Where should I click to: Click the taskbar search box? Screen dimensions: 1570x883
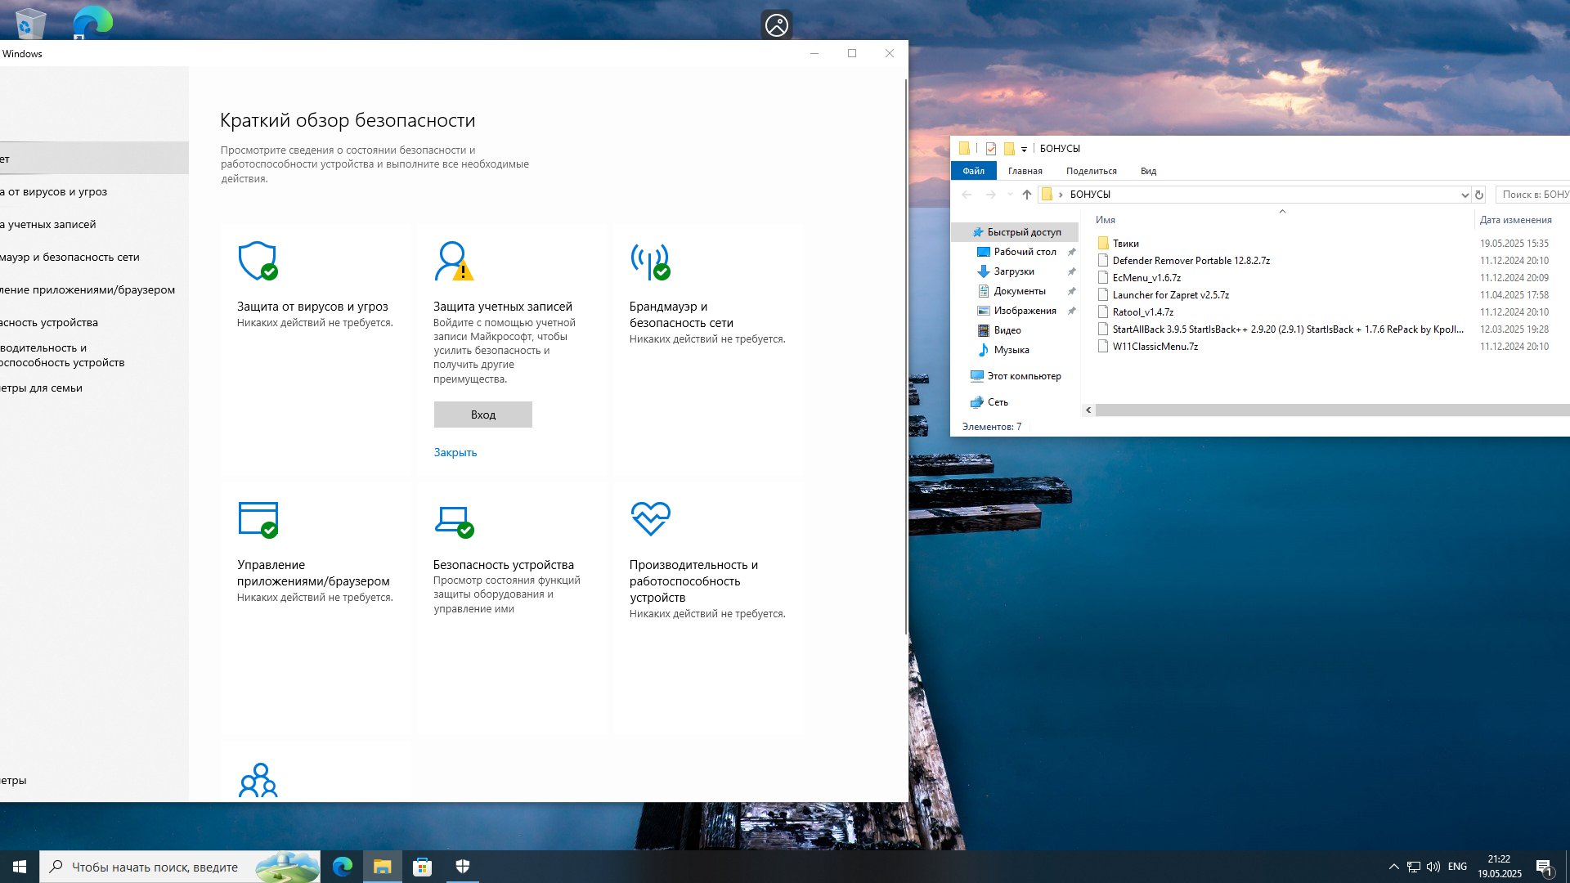[180, 867]
